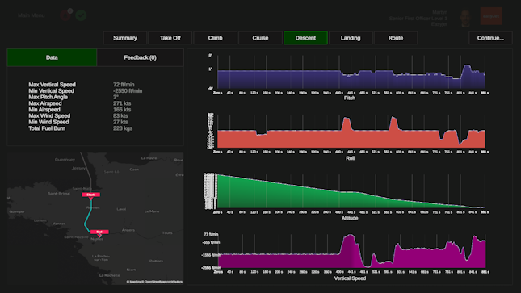Screen dimensions: 521x293
Task: Click the easyJet airline logo
Action: (491, 16)
